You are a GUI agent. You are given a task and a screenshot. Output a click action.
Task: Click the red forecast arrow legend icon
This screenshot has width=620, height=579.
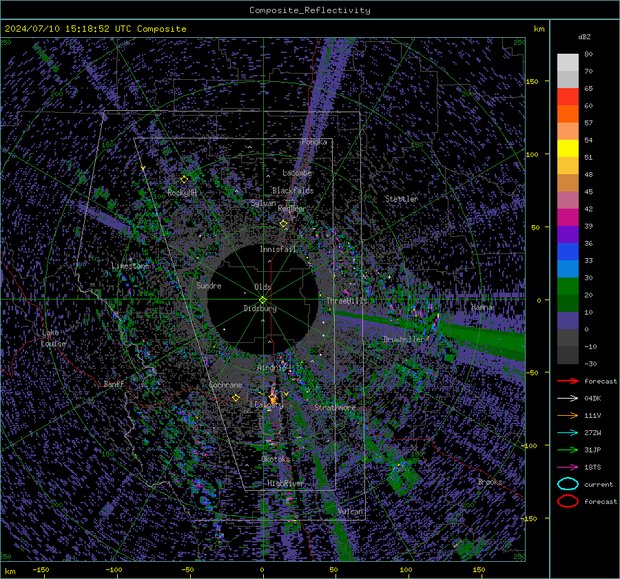click(568, 381)
